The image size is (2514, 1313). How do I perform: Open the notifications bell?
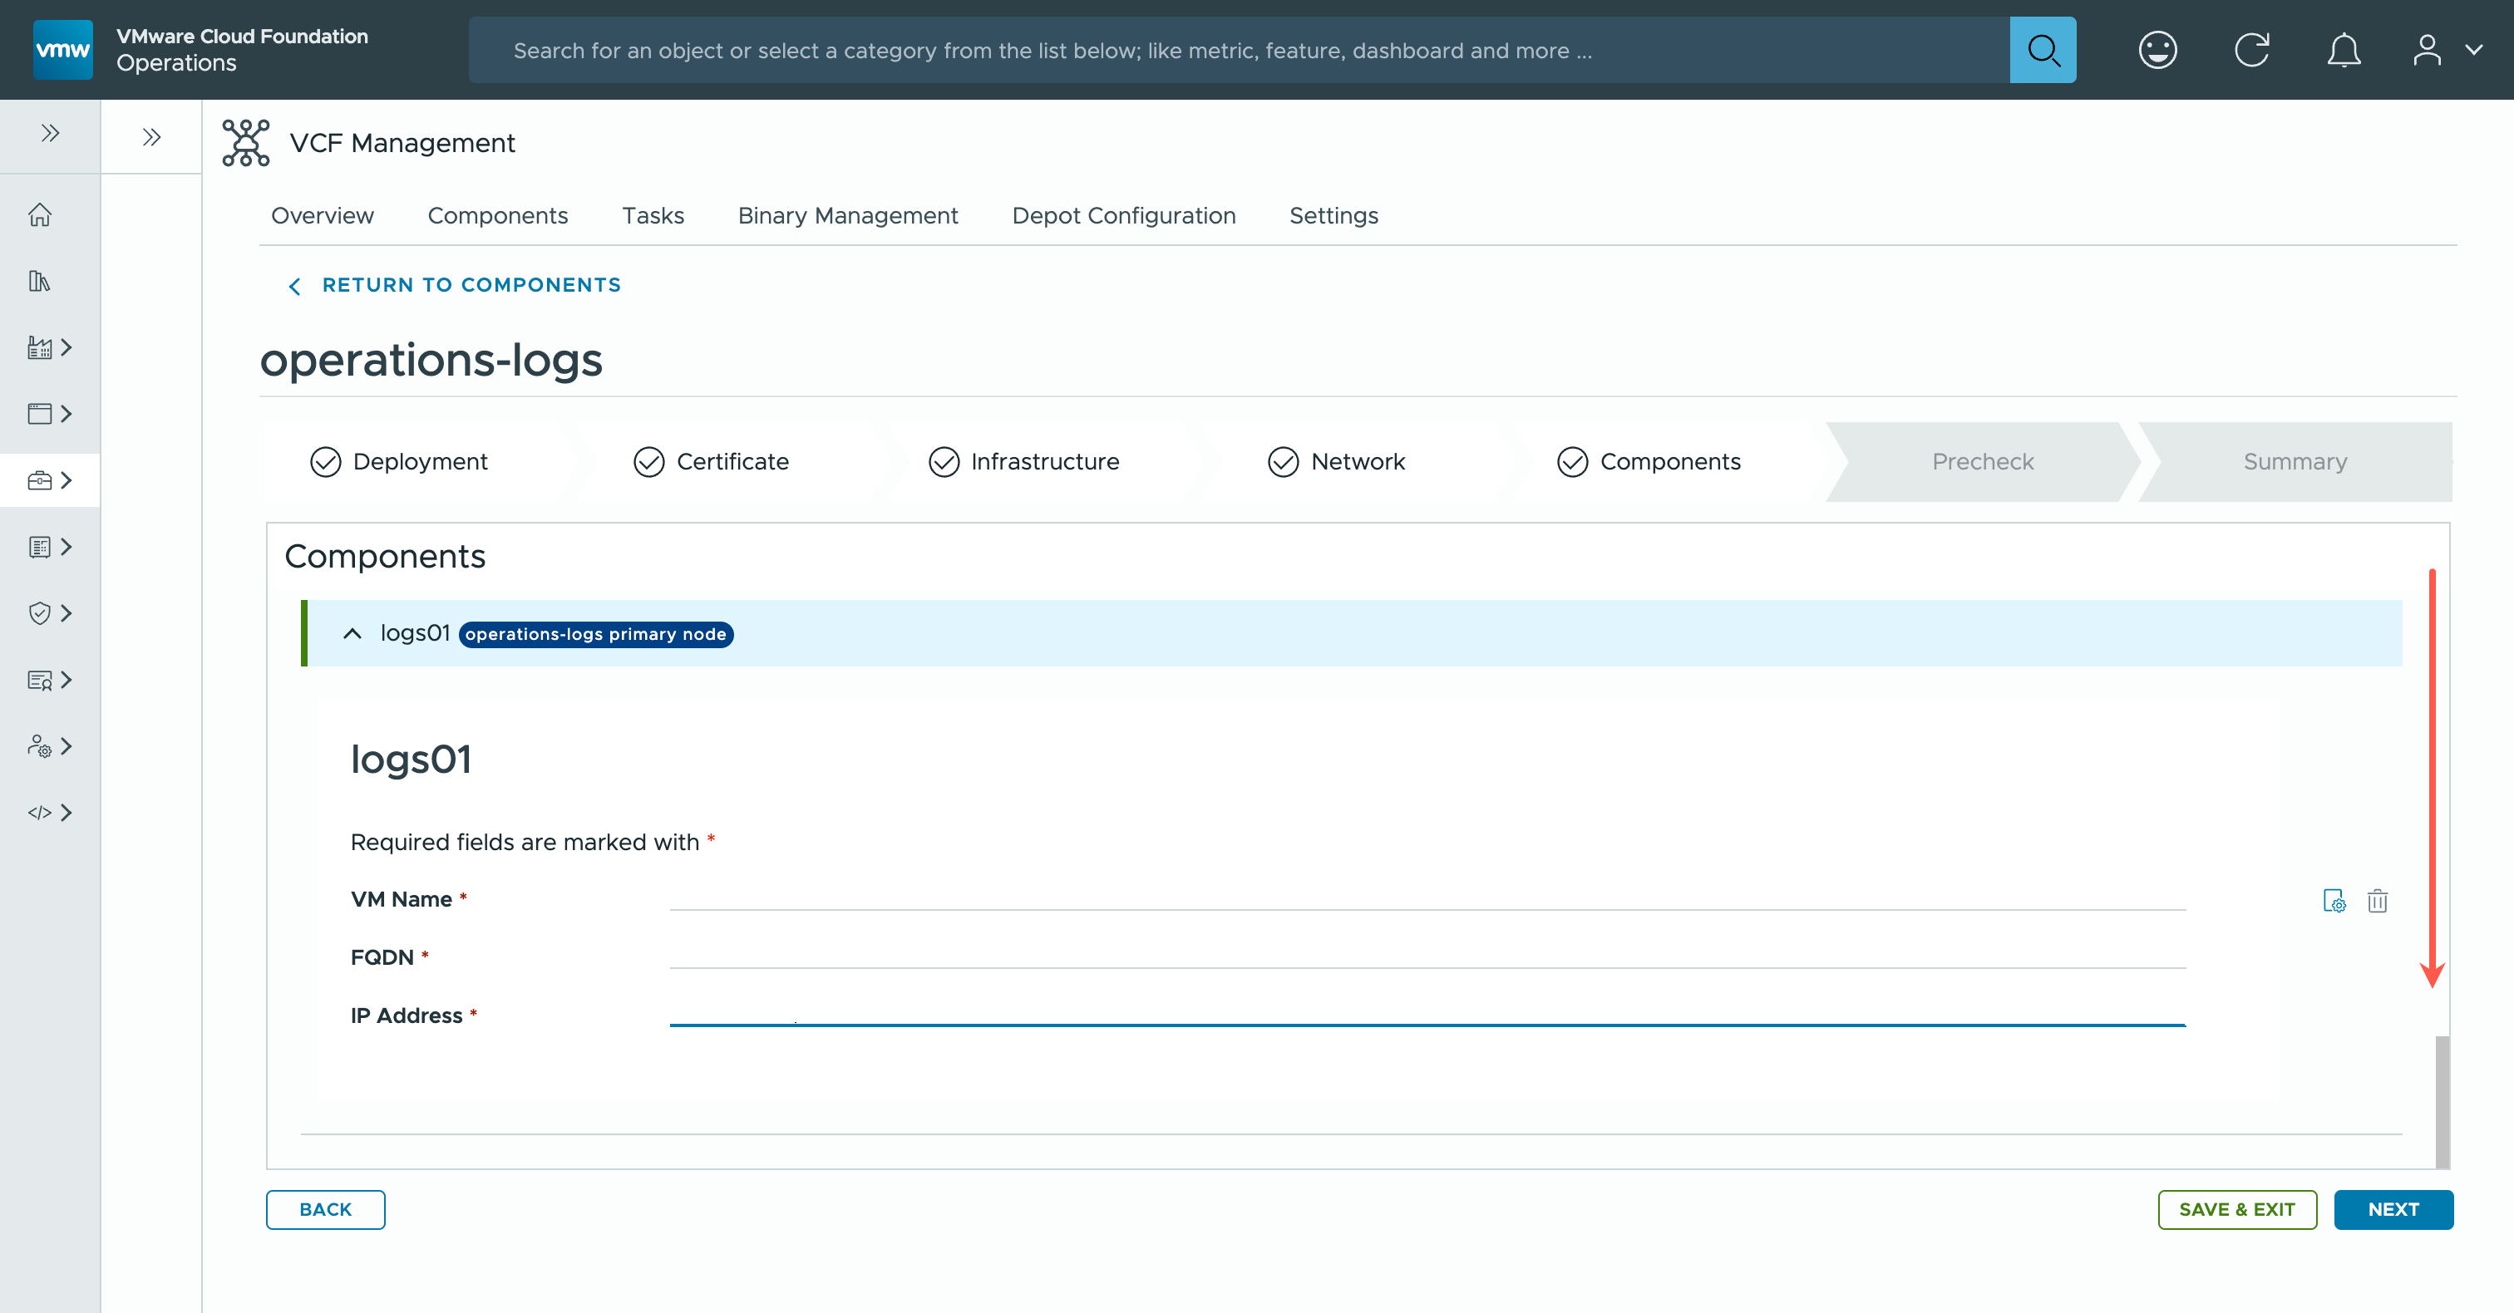pos(2344,50)
